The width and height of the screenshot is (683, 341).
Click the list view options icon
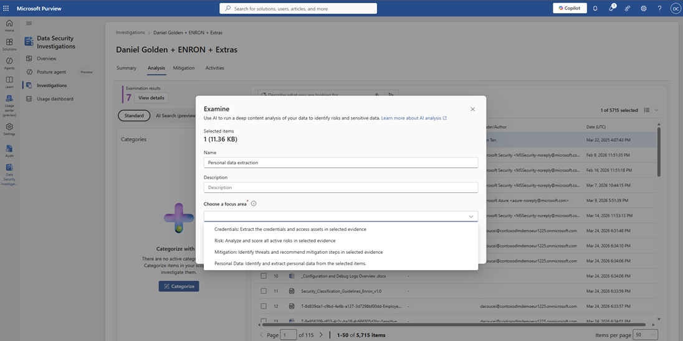(x=647, y=110)
